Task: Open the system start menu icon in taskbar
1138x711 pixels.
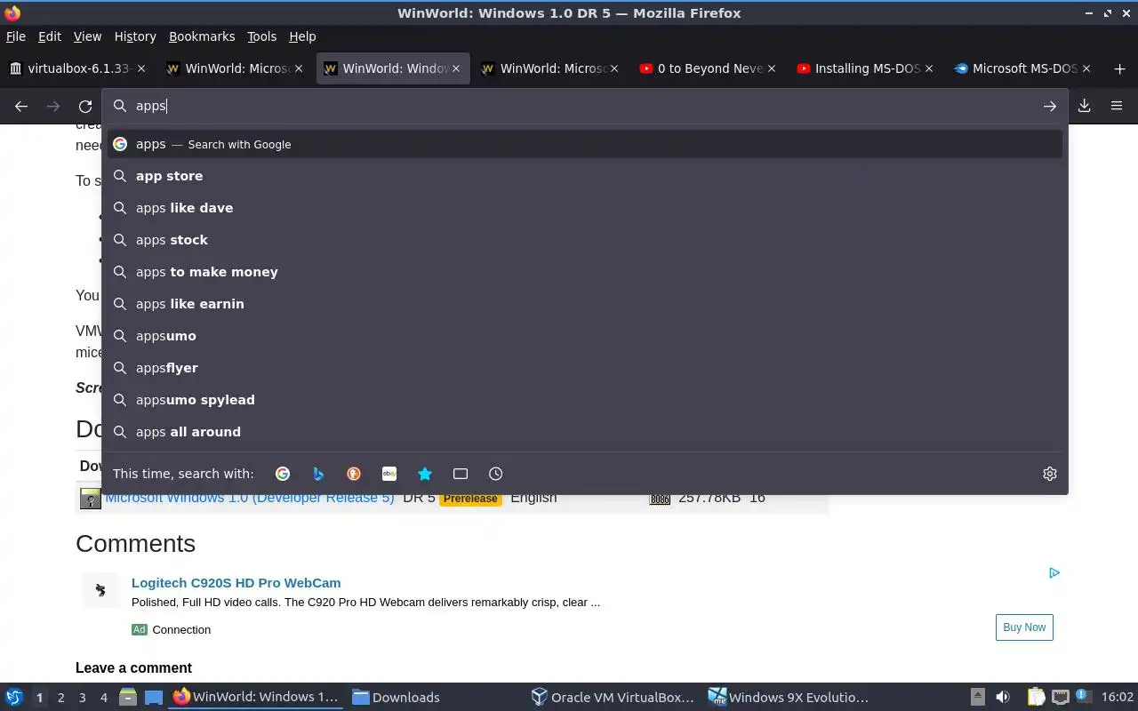Action: [14, 697]
